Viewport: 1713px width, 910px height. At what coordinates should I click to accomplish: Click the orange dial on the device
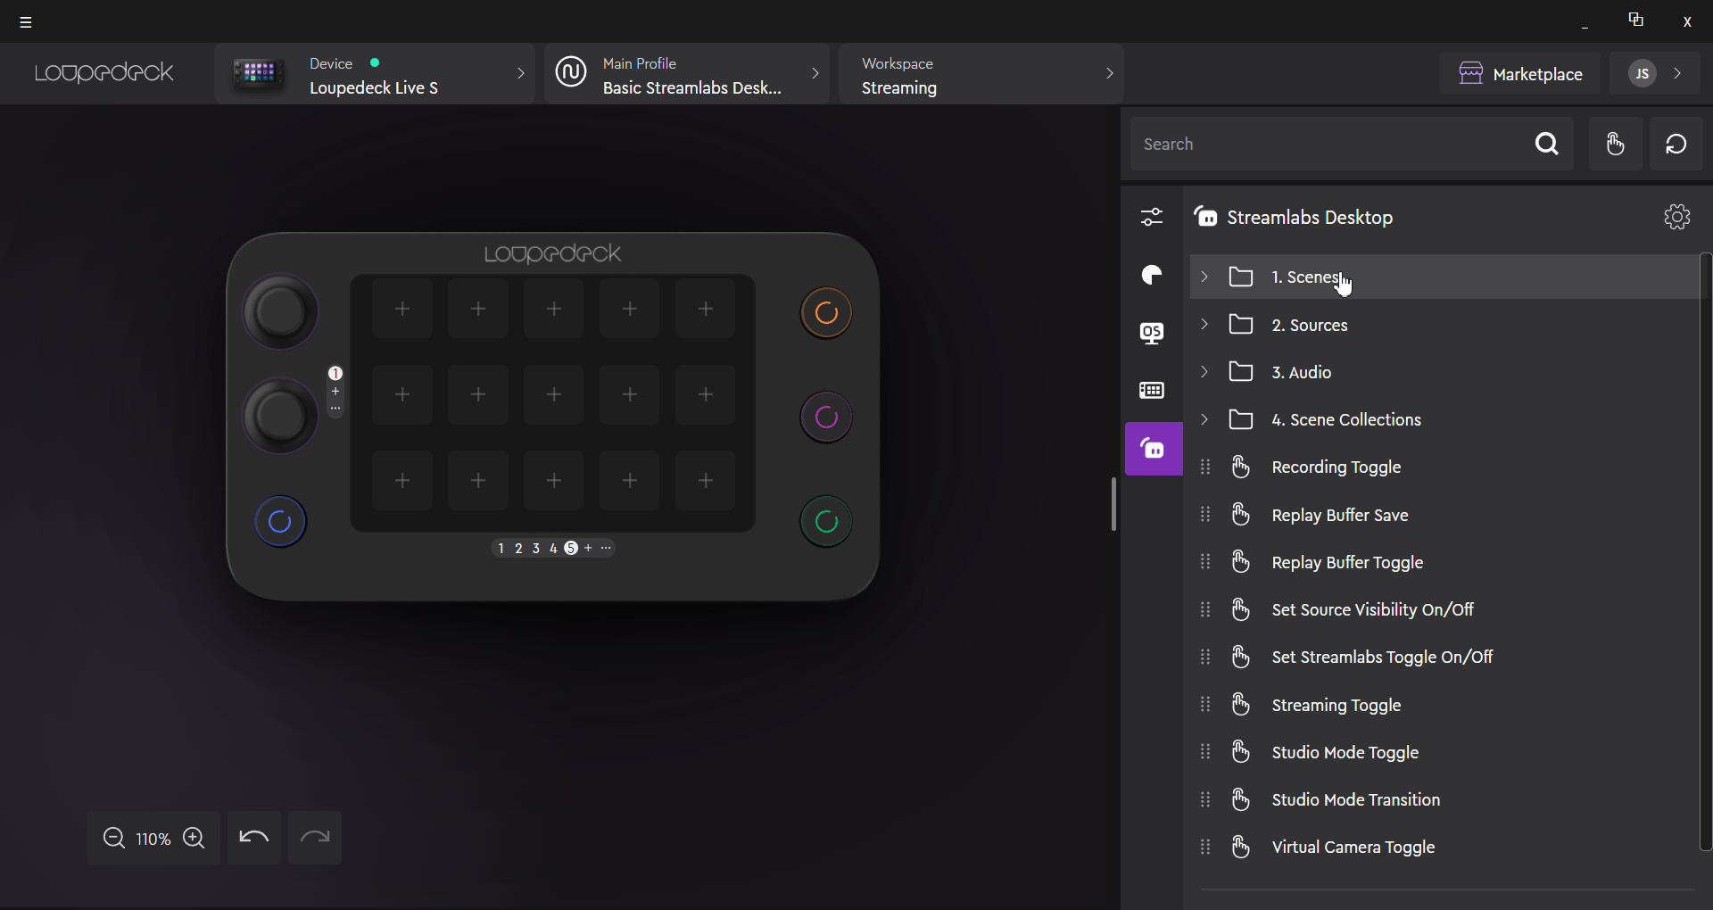click(826, 313)
